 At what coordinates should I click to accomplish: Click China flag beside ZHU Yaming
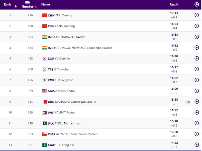44,15
